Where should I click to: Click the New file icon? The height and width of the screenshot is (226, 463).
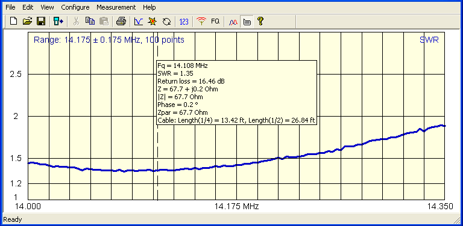coord(14,21)
